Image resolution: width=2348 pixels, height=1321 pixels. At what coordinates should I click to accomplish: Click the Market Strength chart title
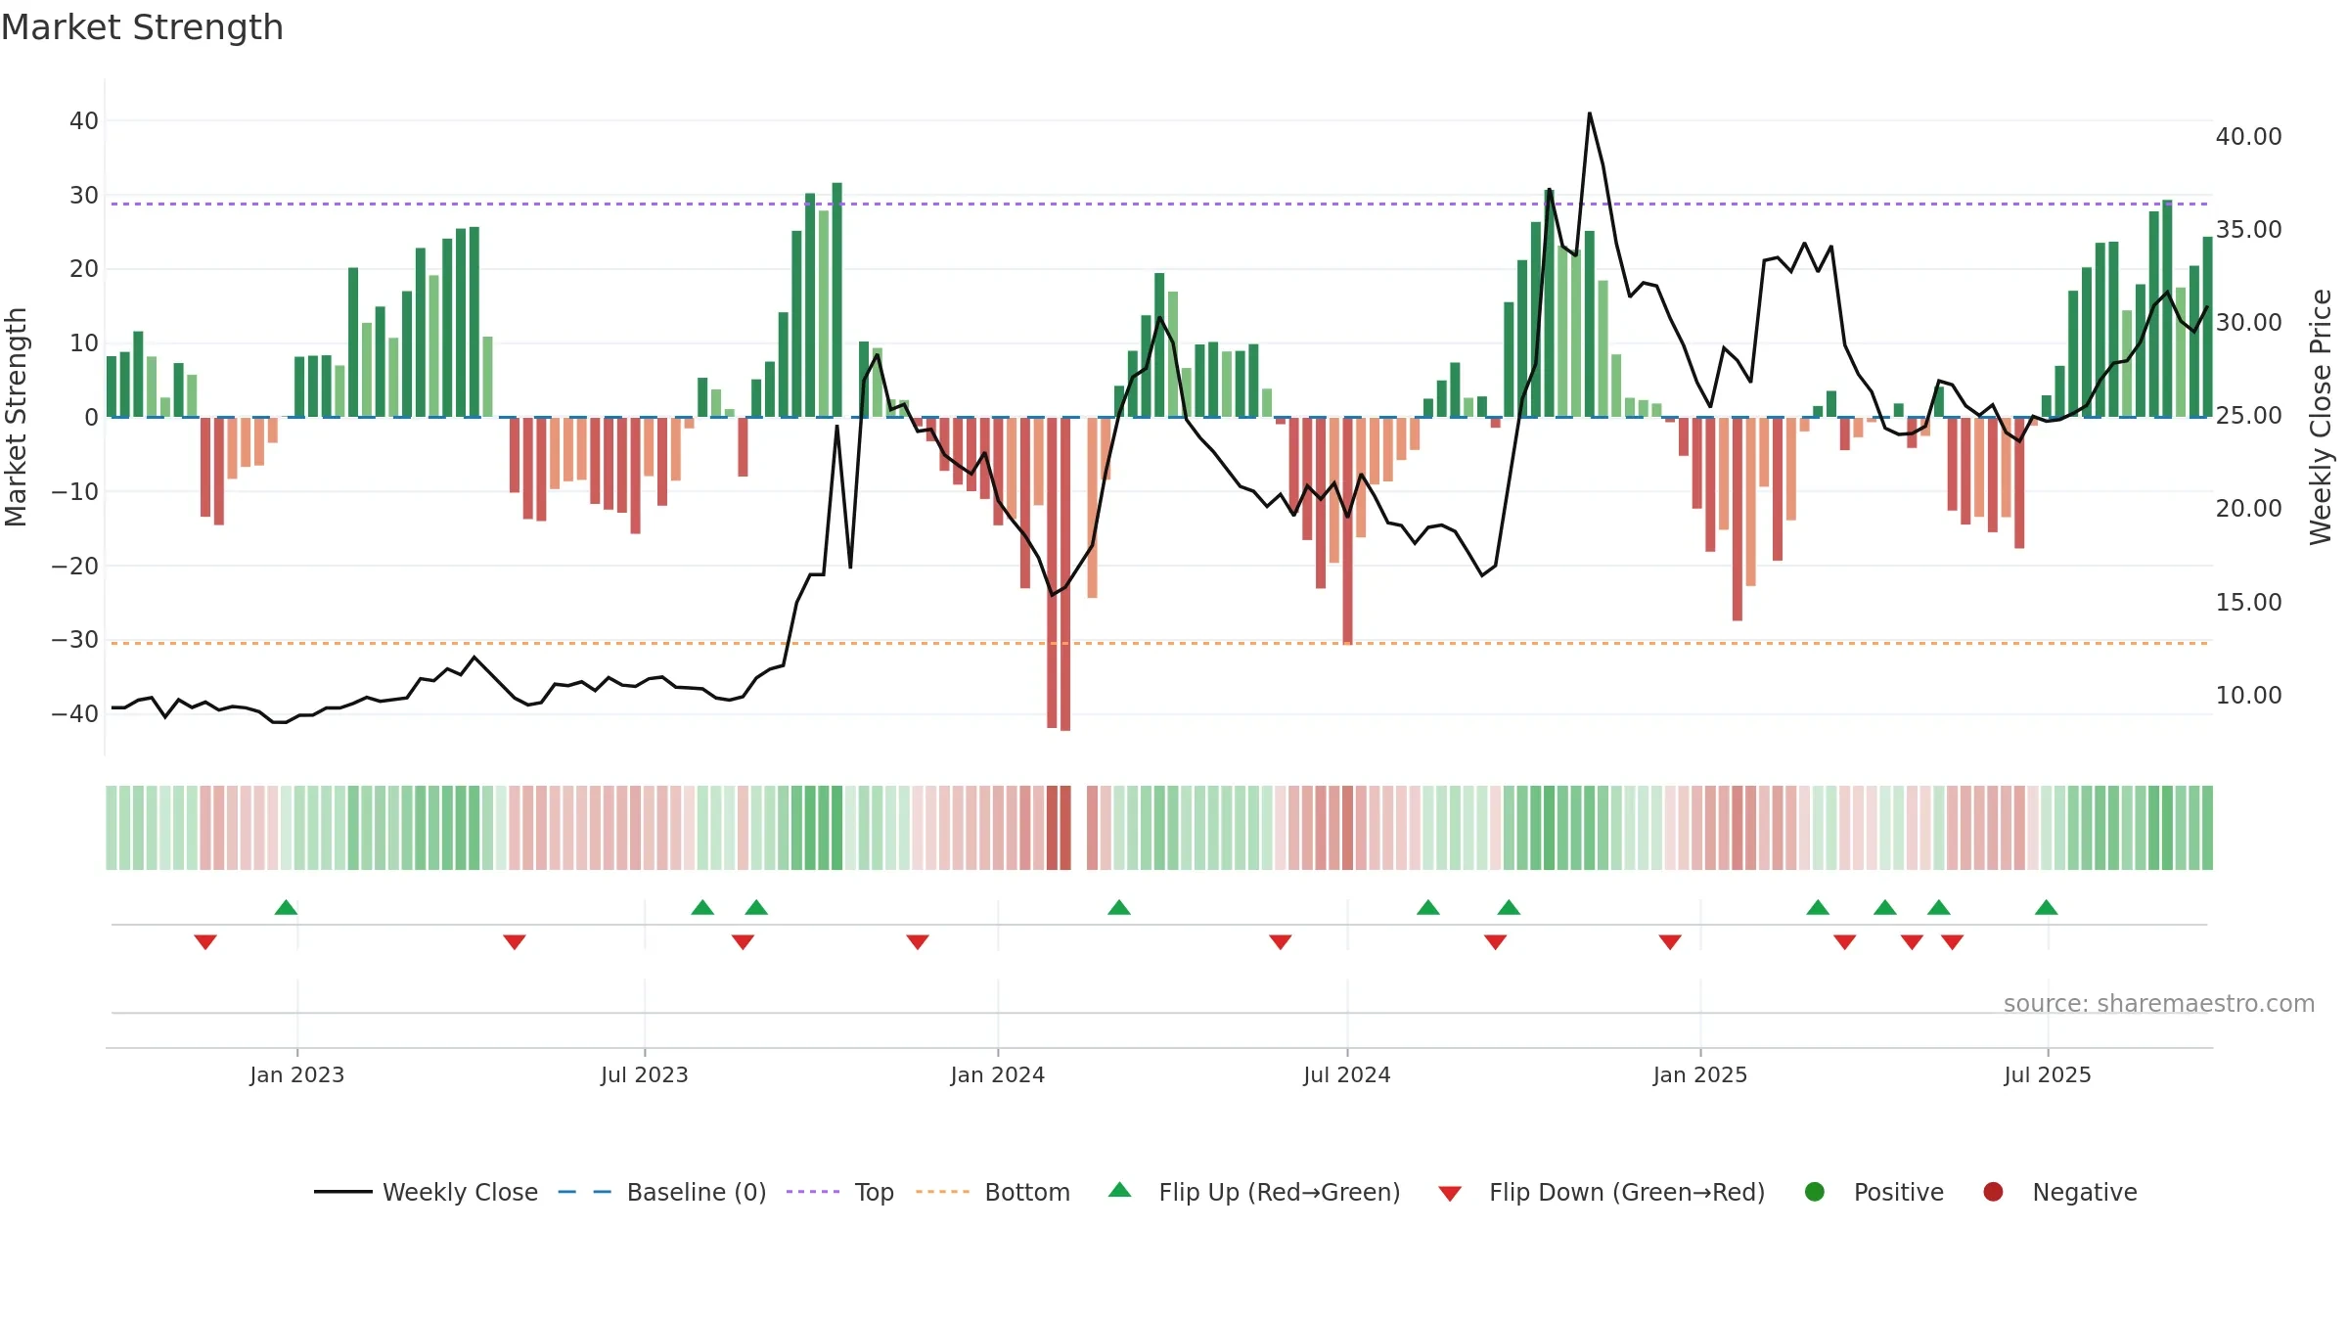(x=142, y=27)
